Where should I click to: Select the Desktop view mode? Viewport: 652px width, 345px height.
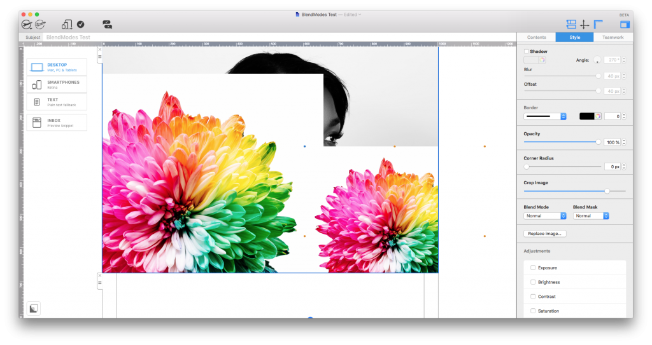click(57, 67)
